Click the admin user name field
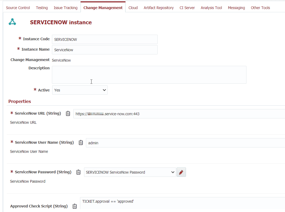Viewport: 285px width, 212px height. (x=185, y=143)
